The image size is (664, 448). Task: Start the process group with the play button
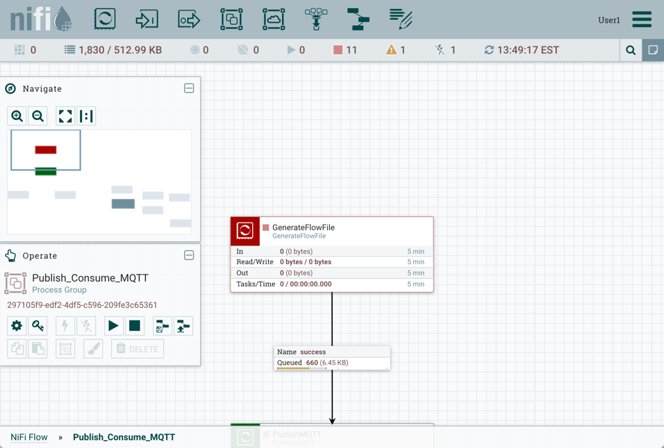[113, 326]
